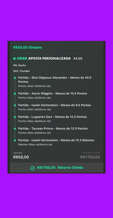
Task: Open the R$50,00 Simples bet header
Action: (x=27, y=47)
